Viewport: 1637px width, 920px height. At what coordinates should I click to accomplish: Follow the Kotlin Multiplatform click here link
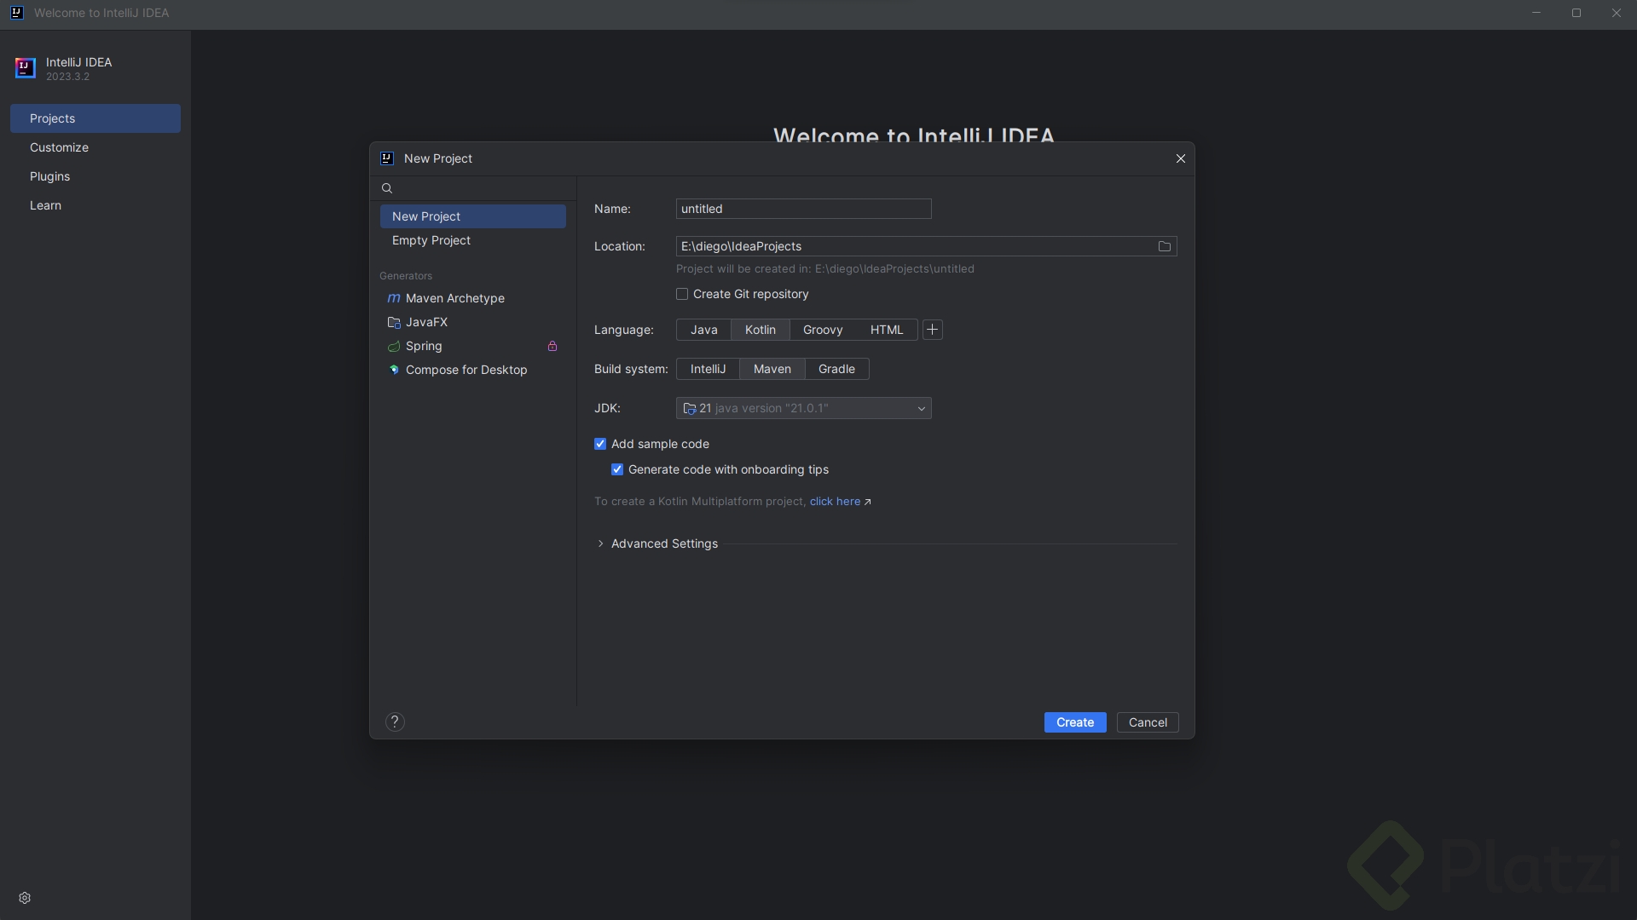point(835,501)
